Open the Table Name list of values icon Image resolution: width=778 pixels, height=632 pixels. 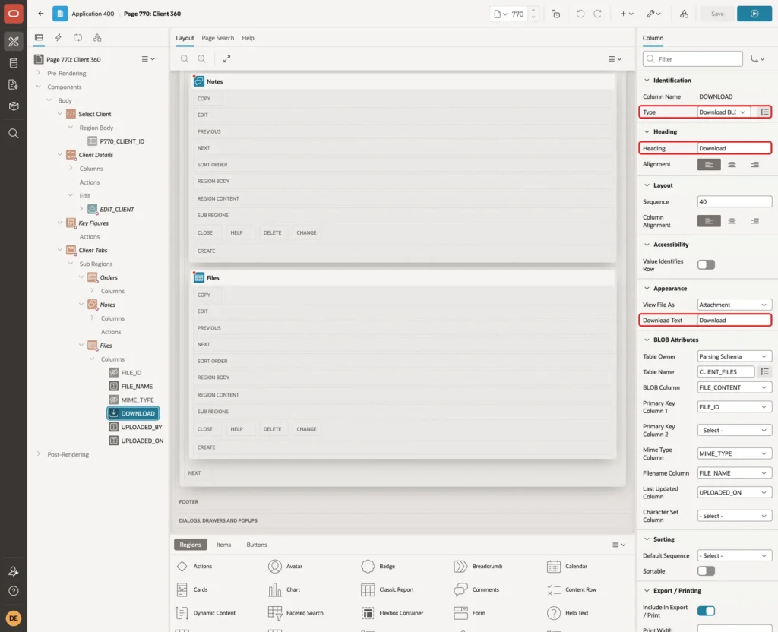click(x=764, y=371)
